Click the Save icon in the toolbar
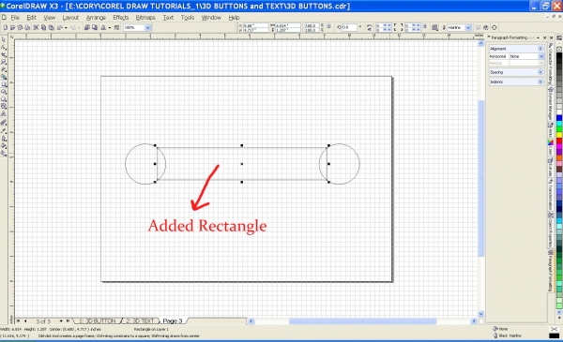The height and width of the screenshot is (342, 563). click(20, 27)
